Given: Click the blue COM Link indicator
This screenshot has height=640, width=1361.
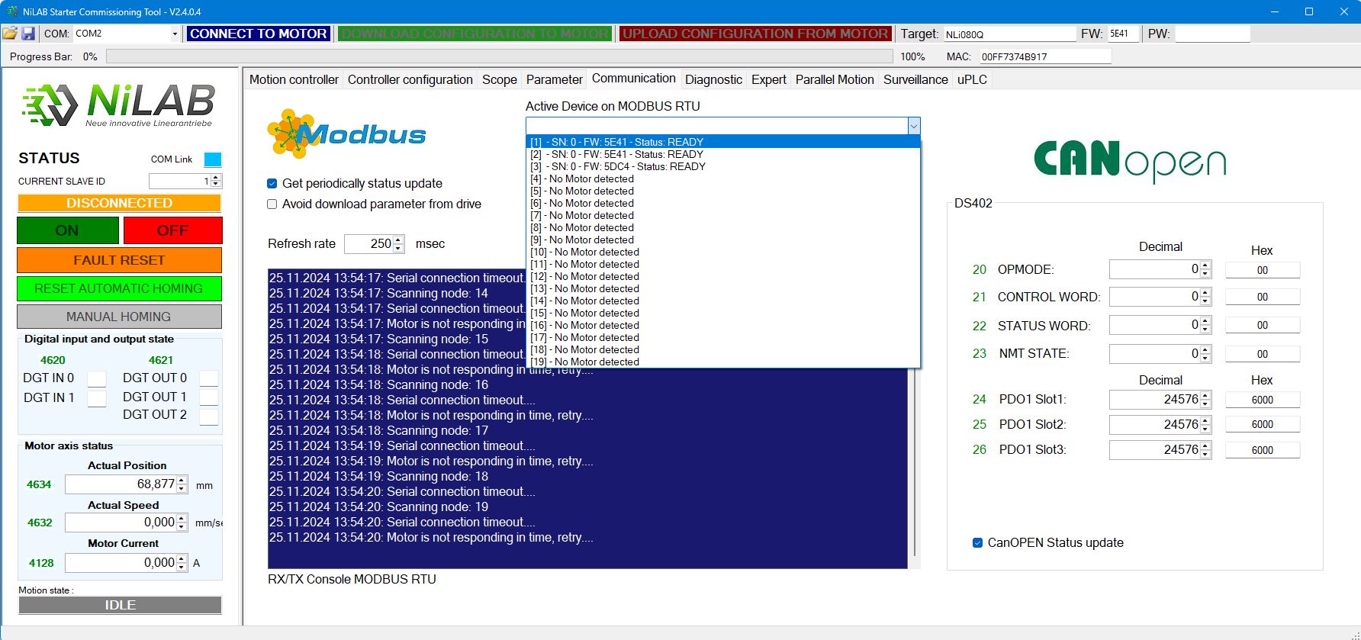Looking at the screenshot, I should click(x=213, y=159).
